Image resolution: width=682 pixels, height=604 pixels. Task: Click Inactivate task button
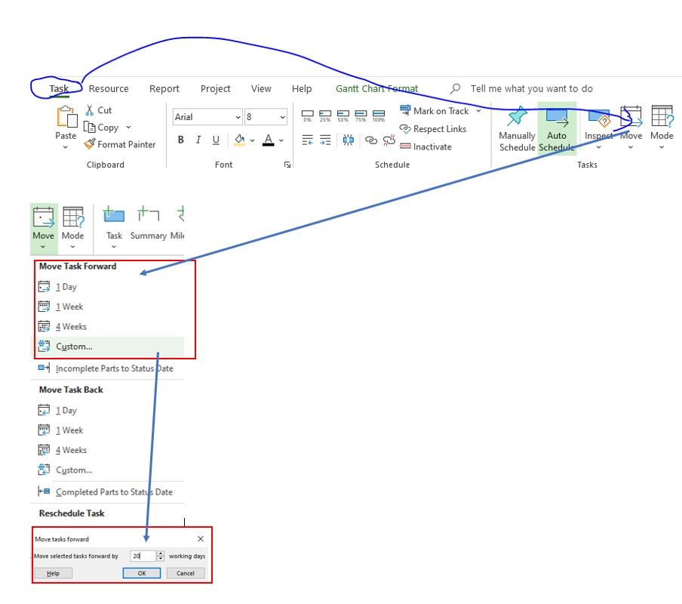tap(425, 146)
